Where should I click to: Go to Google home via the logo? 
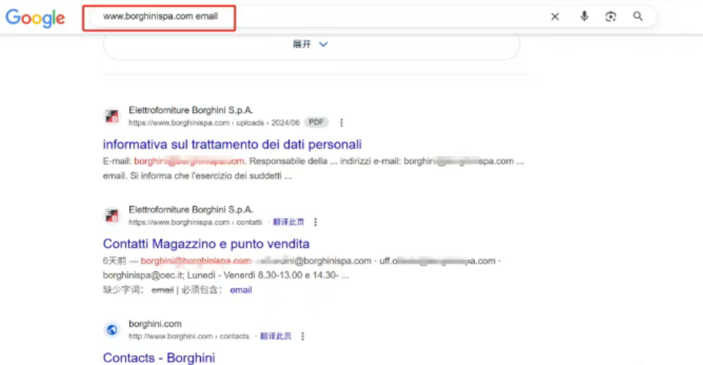[36, 17]
